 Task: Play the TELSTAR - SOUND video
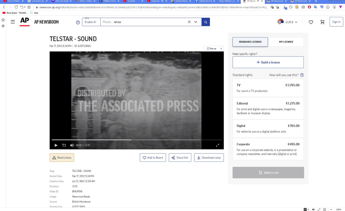56,145
